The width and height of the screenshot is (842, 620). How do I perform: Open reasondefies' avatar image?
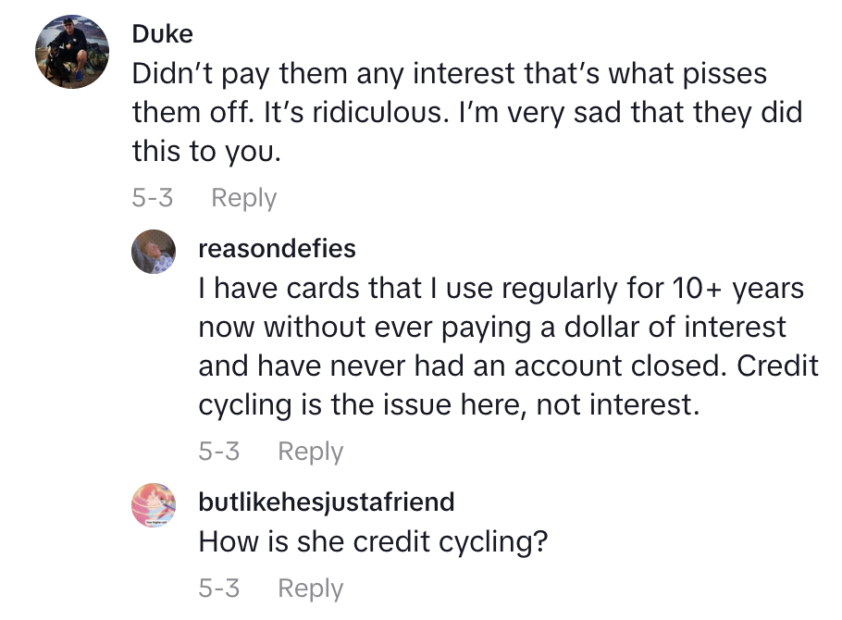coord(154,252)
